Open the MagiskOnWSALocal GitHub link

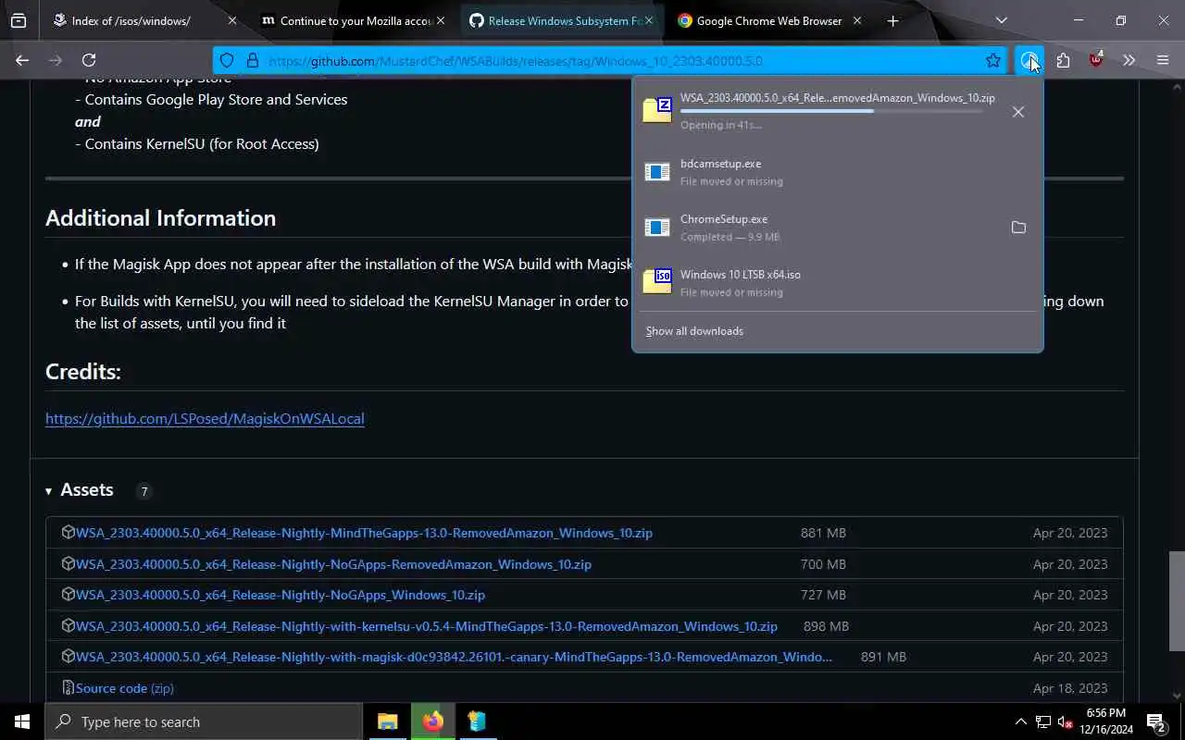pos(205,418)
